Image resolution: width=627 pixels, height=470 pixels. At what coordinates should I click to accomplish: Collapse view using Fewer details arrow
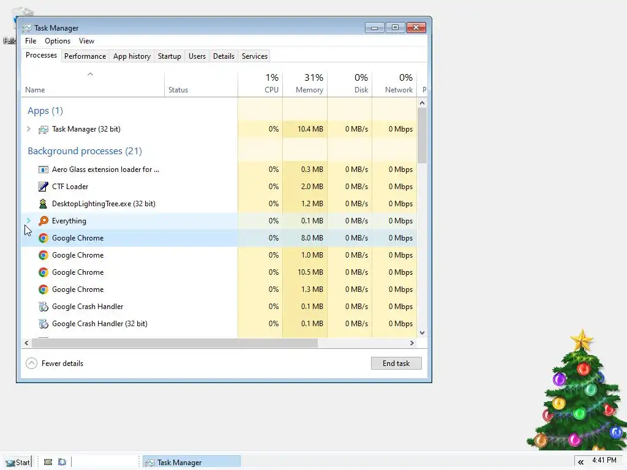(32, 364)
